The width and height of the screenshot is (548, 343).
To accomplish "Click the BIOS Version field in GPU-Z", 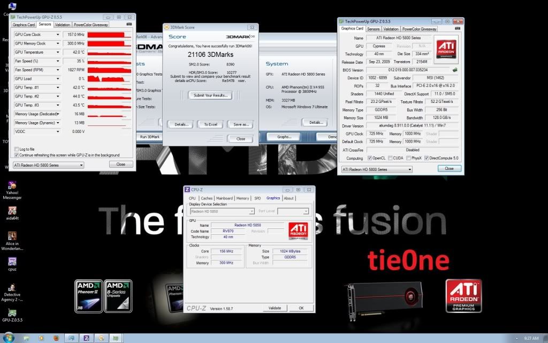I will pyautogui.click(x=408, y=70).
